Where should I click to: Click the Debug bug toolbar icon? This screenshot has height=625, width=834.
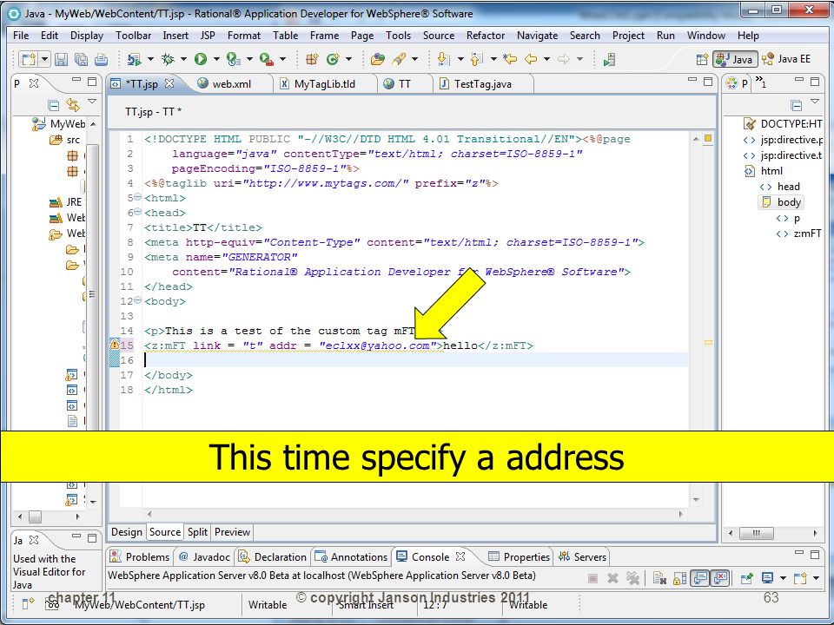coord(168,59)
